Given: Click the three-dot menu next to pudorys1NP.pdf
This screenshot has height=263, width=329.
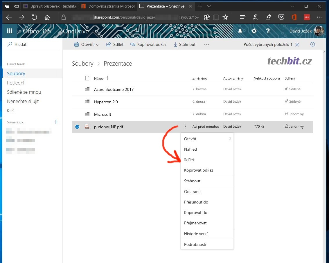Looking at the screenshot, I should [x=186, y=127].
